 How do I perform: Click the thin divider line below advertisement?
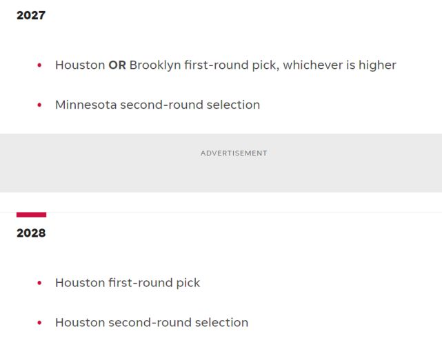point(221,213)
